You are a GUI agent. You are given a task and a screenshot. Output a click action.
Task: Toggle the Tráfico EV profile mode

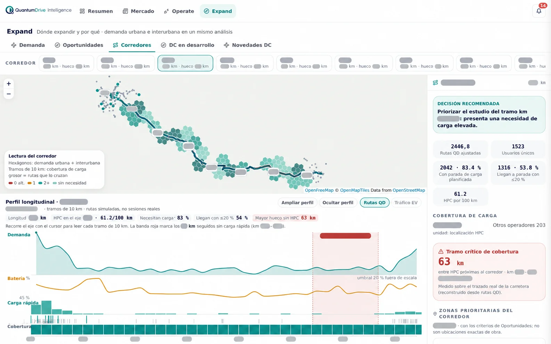coord(406,203)
